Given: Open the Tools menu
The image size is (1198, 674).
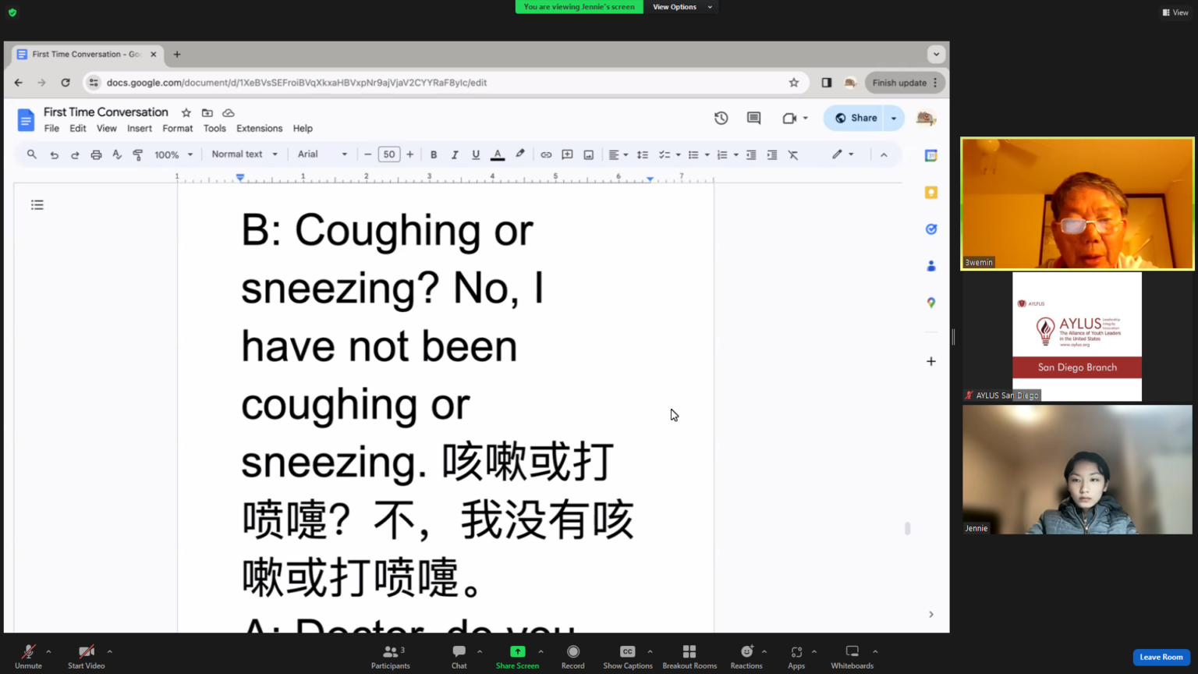Looking at the screenshot, I should click(x=214, y=129).
